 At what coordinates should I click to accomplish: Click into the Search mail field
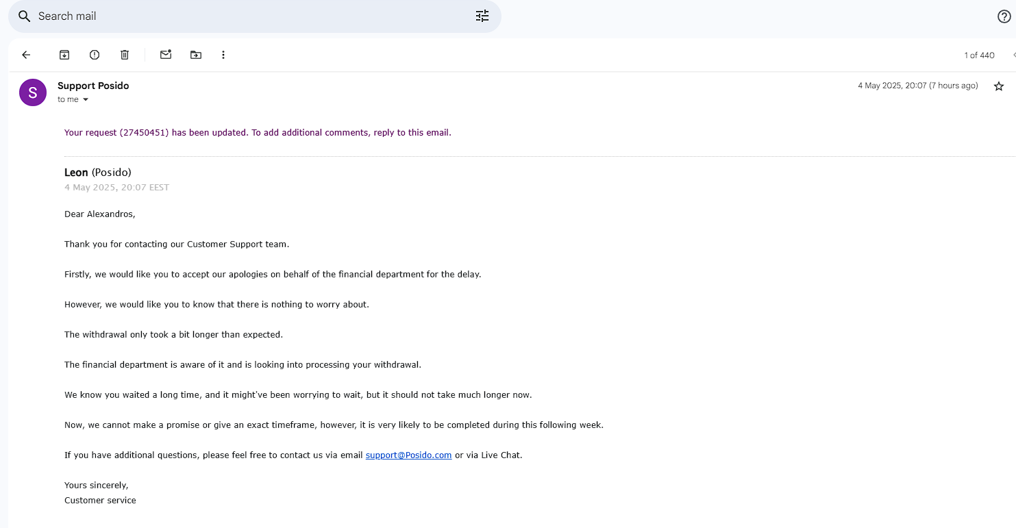click(x=247, y=16)
